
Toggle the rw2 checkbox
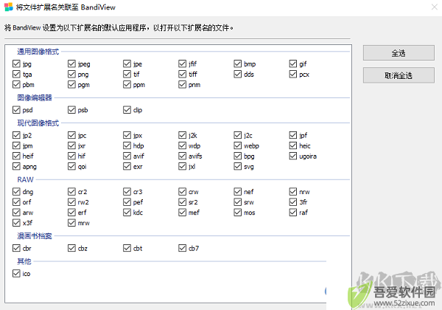[71, 201]
